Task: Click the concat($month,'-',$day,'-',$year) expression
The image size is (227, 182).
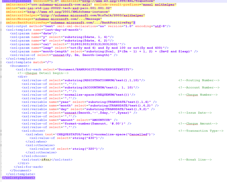Action: pos(97,113)
